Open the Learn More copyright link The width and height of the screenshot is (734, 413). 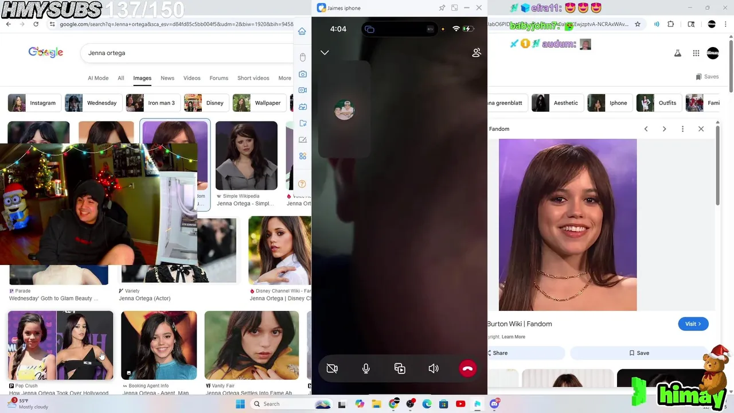point(513,337)
